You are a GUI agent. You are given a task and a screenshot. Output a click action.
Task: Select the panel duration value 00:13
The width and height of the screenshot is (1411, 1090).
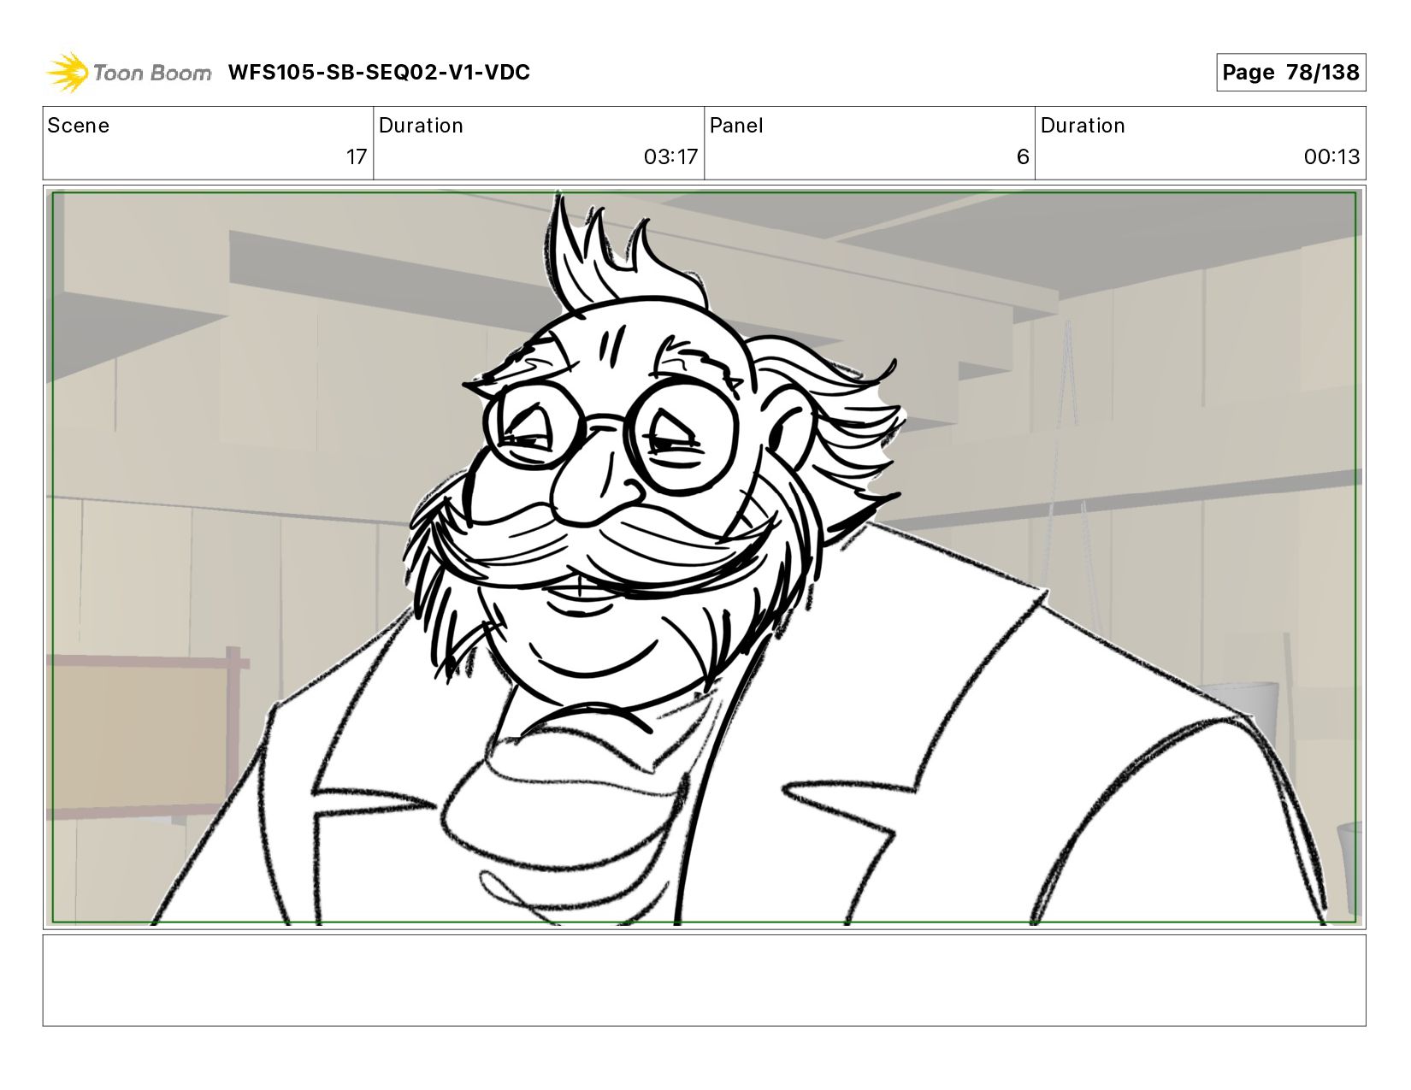click(x=1331, y=157)
